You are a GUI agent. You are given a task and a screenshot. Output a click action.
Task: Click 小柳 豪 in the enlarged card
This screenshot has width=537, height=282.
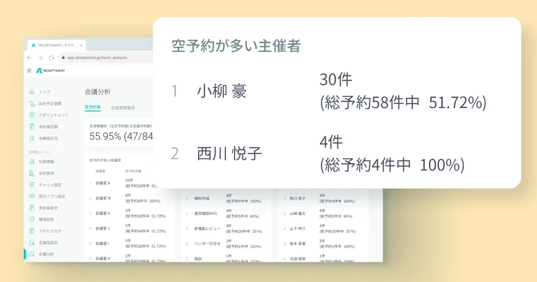pyautogui.click(x=221, y=91)
